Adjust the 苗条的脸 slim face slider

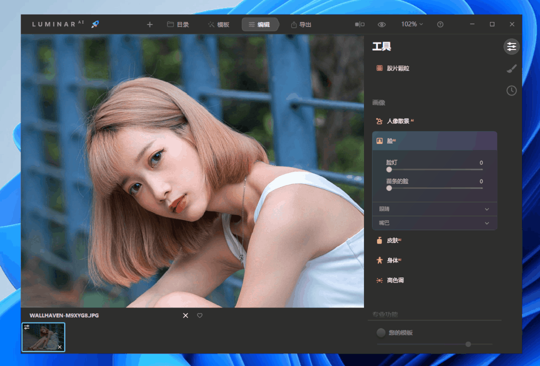tap(389, 188)
